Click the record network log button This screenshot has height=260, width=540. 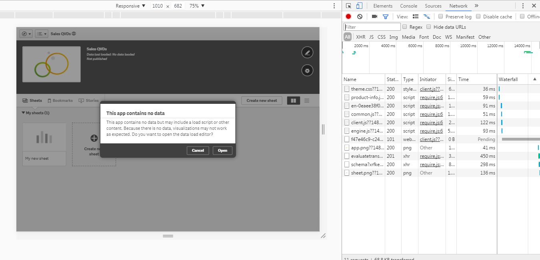tap(348, 16)
